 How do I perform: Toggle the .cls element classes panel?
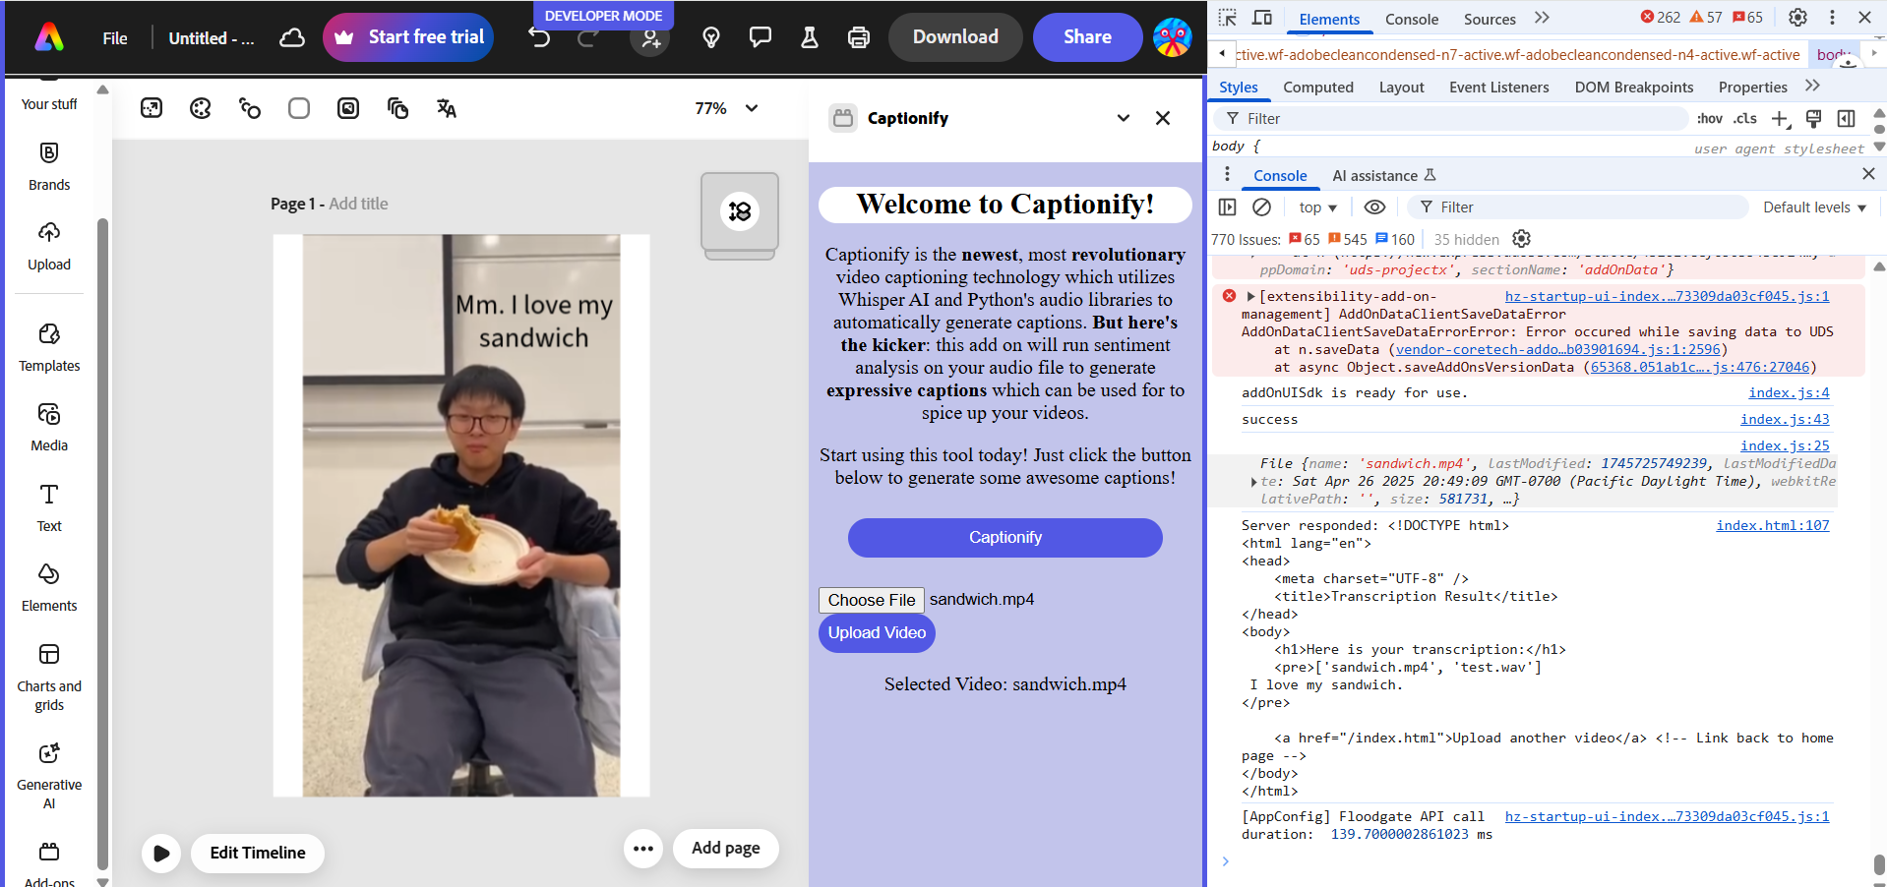click(1745, 119)
